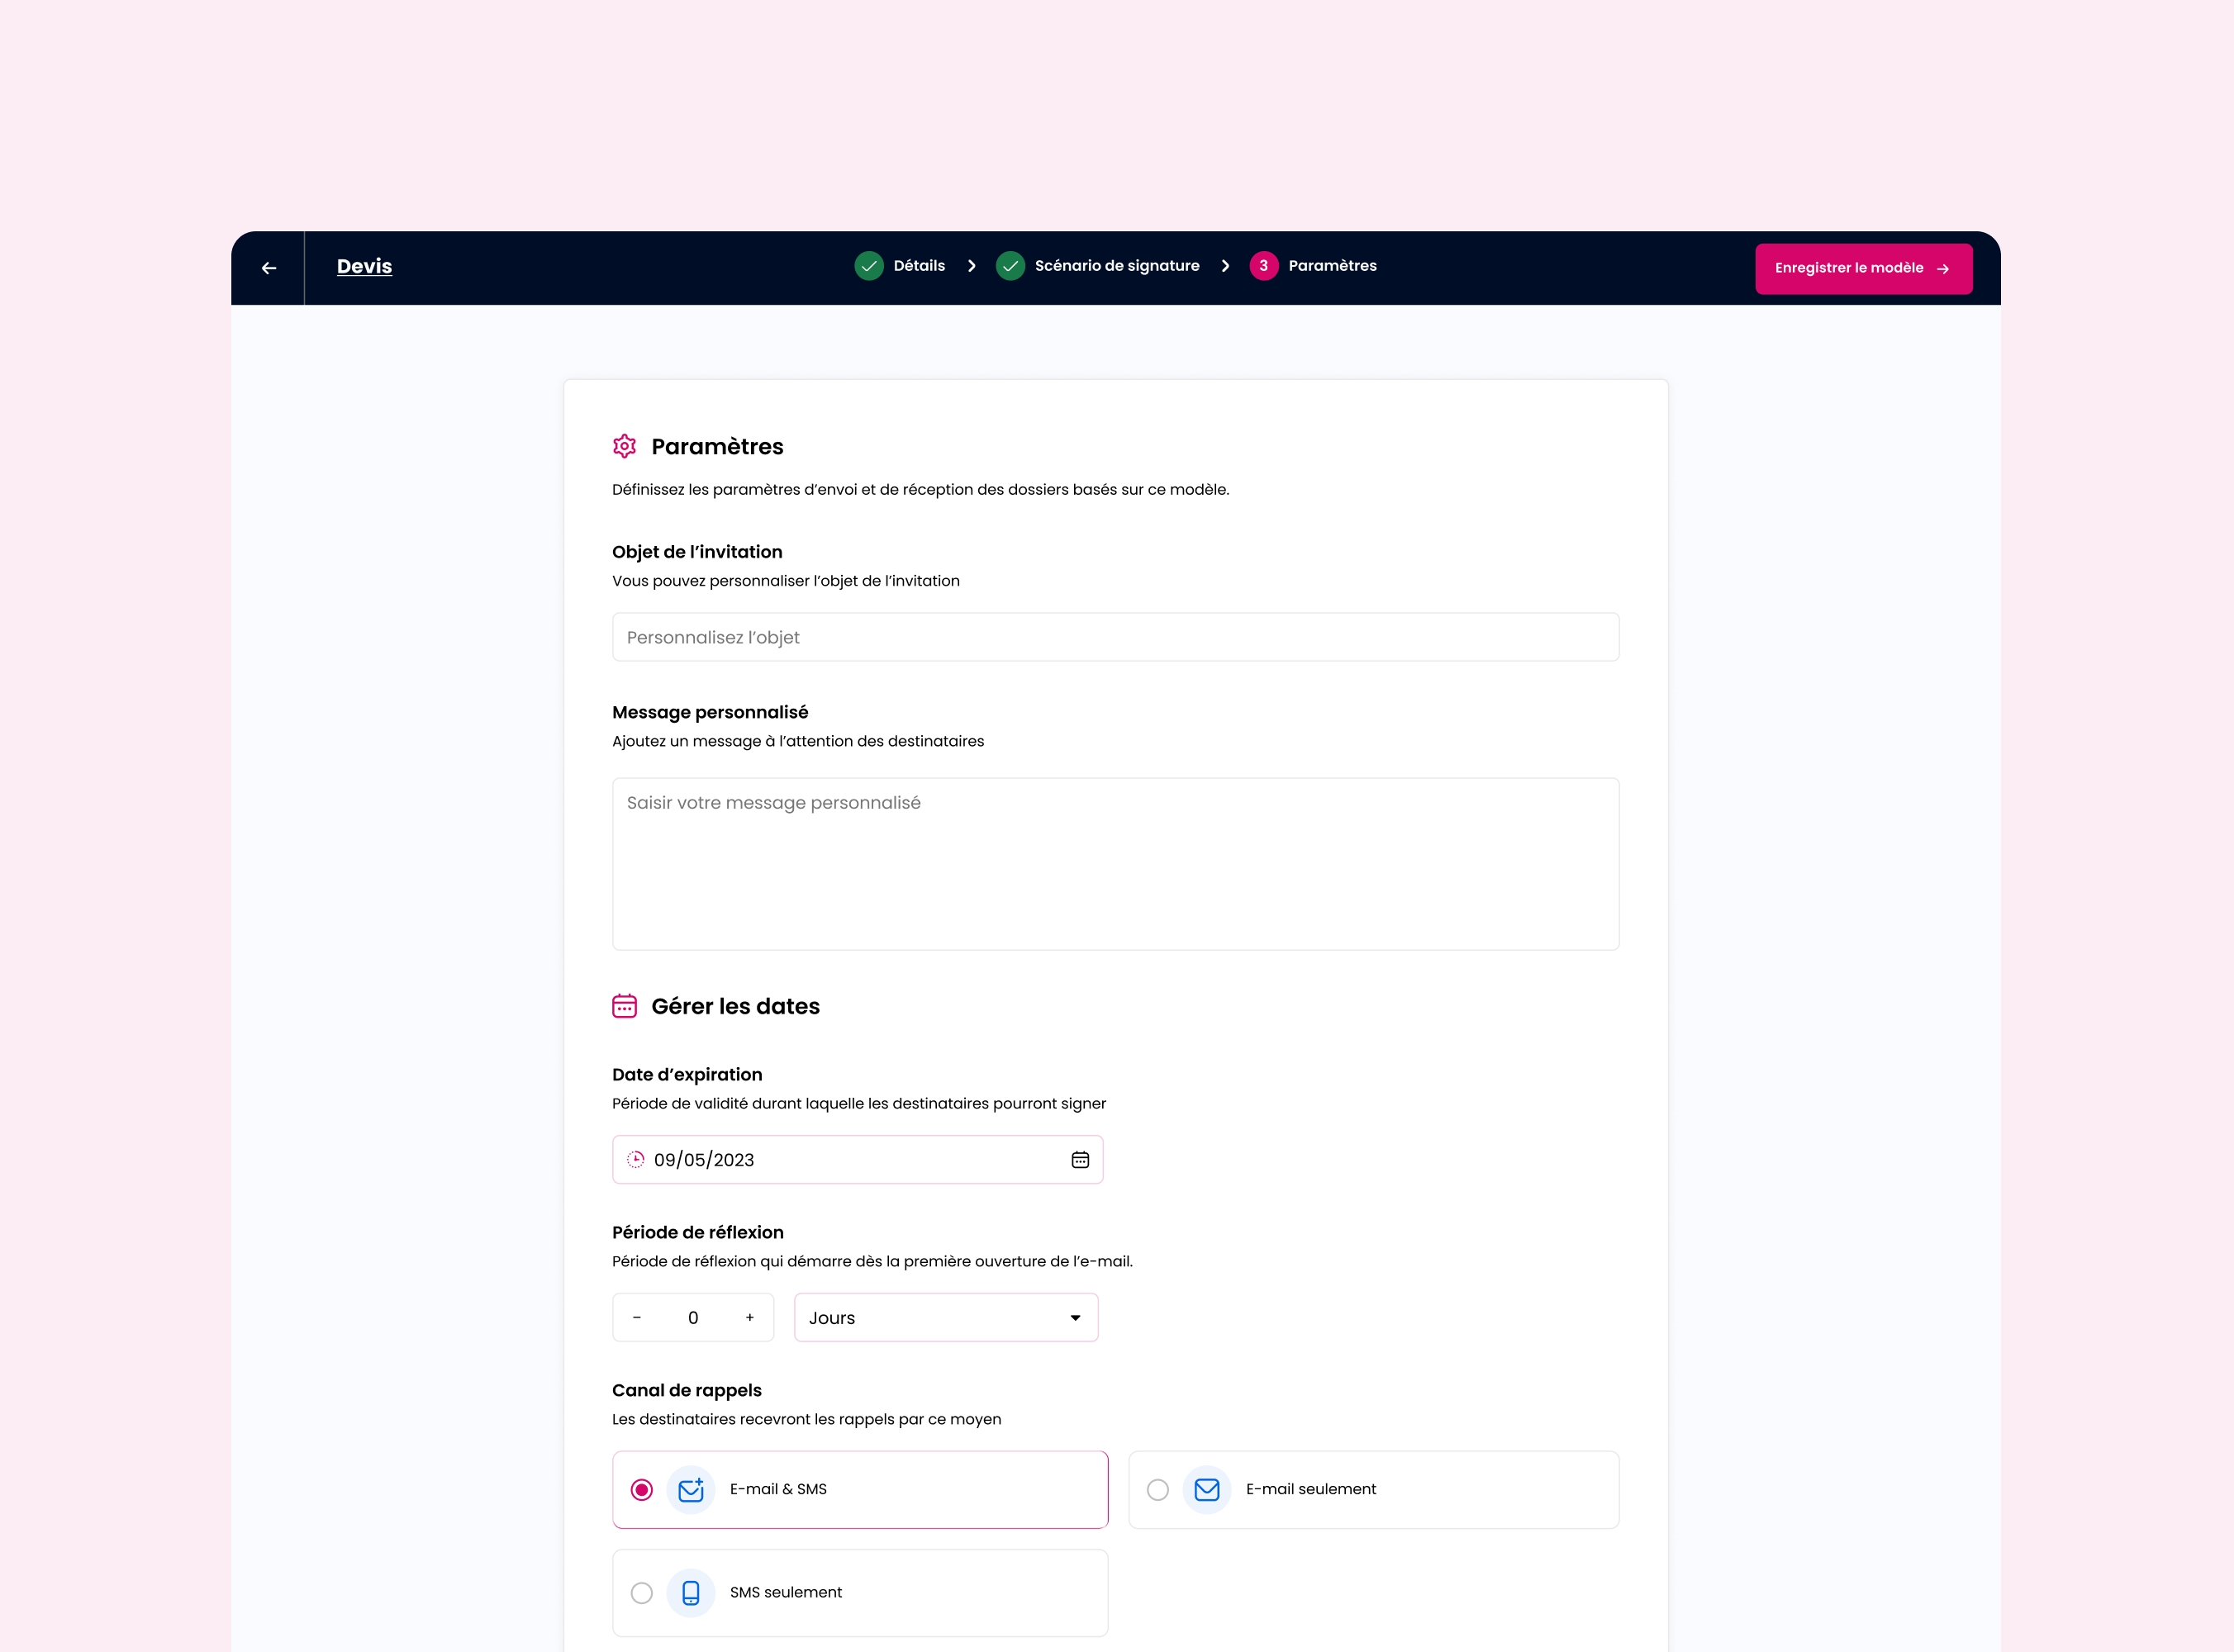Click the back arrow icon
The width and height of the screenshot is (2234, 1652).
[268, 268]
